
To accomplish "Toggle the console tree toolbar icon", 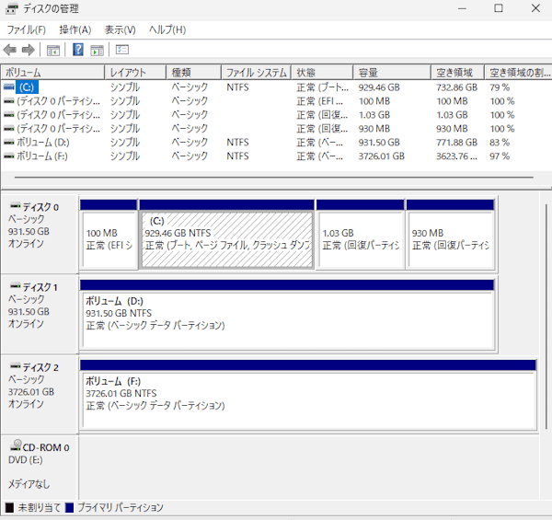I will 53,50.
